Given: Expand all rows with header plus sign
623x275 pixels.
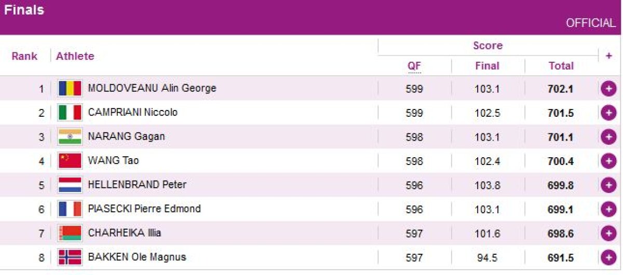Looking at the screenshot, I should (x=609, y=56).
